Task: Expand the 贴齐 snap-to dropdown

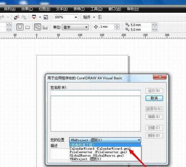Action: (x=93, y=17)
